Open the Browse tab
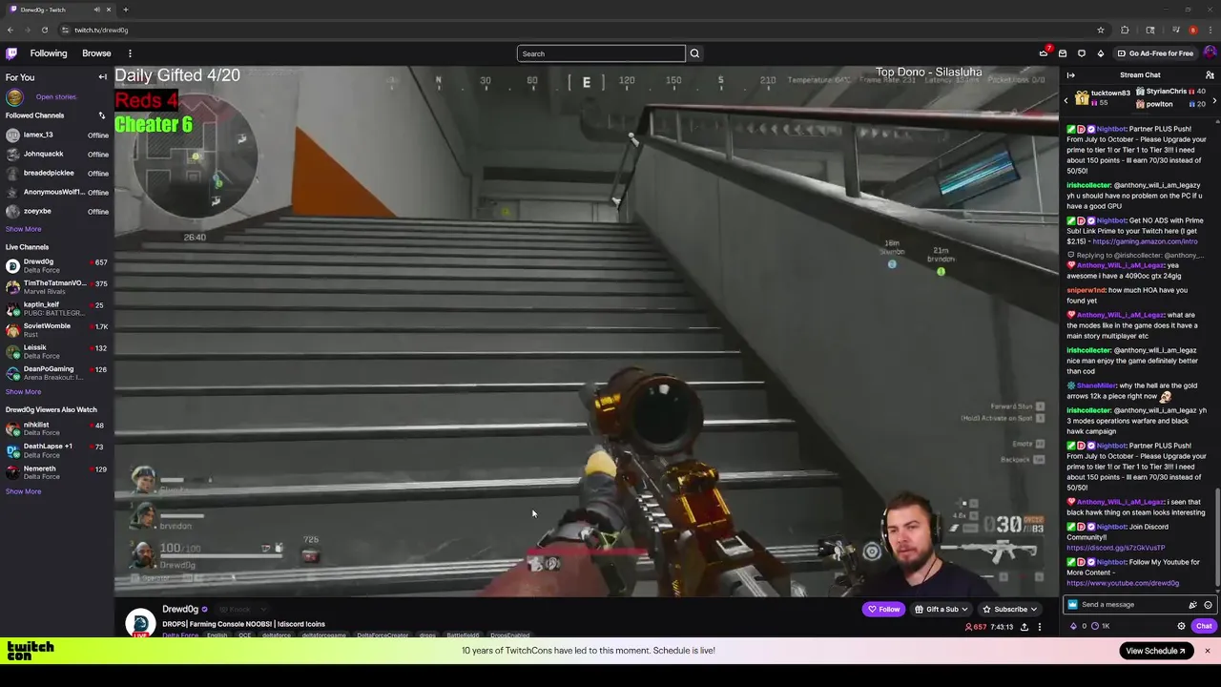The height and width of the screenshot is (687, 1221). (96, 53)
